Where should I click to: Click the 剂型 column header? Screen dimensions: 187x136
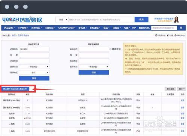point(83,95)
